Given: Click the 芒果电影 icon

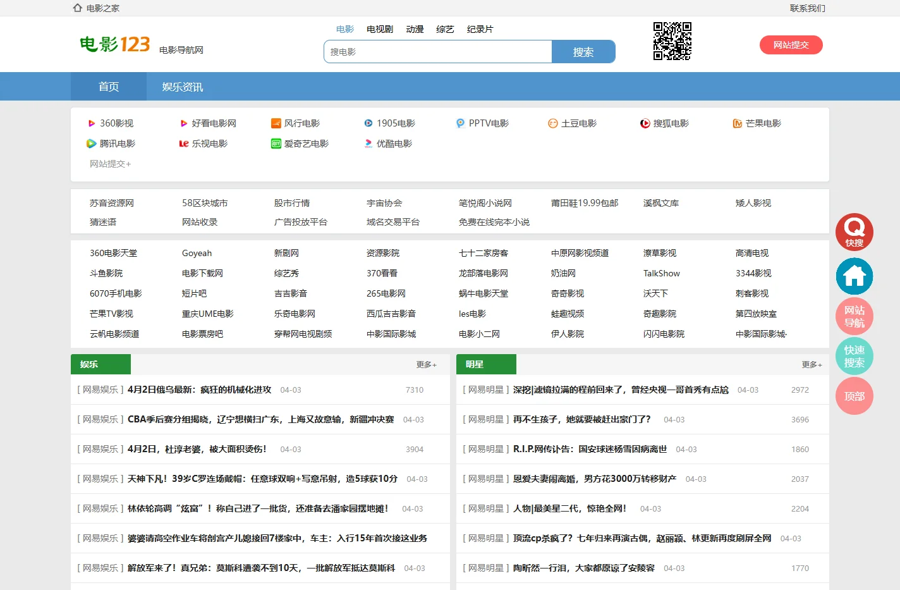Looking at the screenshot, I should click(738, 123).
